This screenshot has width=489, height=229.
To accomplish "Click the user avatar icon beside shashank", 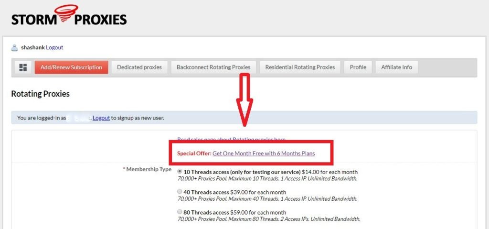I will [14, 48].
